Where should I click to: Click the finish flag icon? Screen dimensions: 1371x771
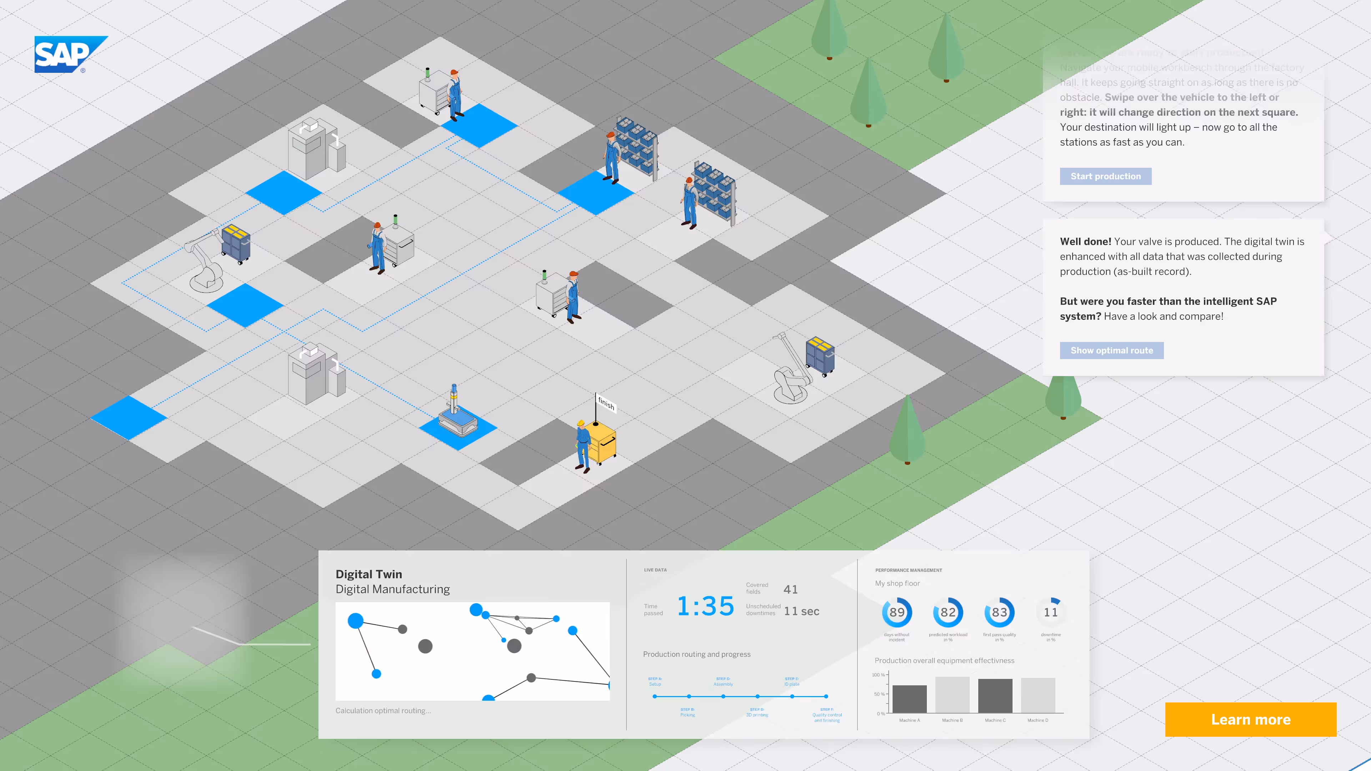pos(606,403)
